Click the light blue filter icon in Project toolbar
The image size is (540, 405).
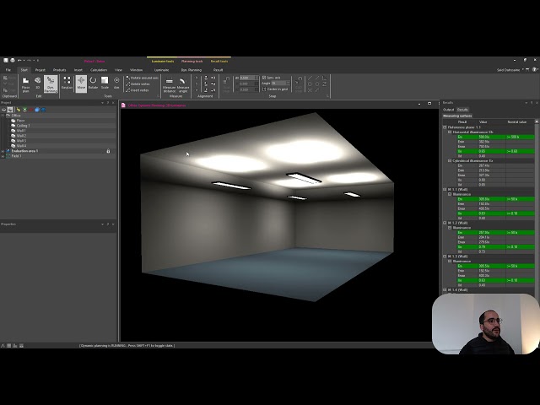[37, 110]
